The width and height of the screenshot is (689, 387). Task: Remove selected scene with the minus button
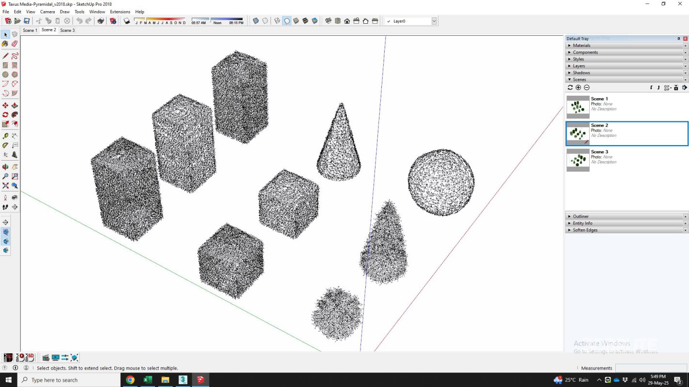pyautogui.click(x=586, y=87)
